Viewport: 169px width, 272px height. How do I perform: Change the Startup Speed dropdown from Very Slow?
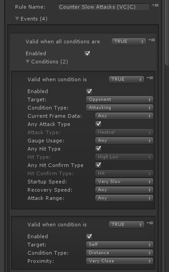(x=124, y=182)
